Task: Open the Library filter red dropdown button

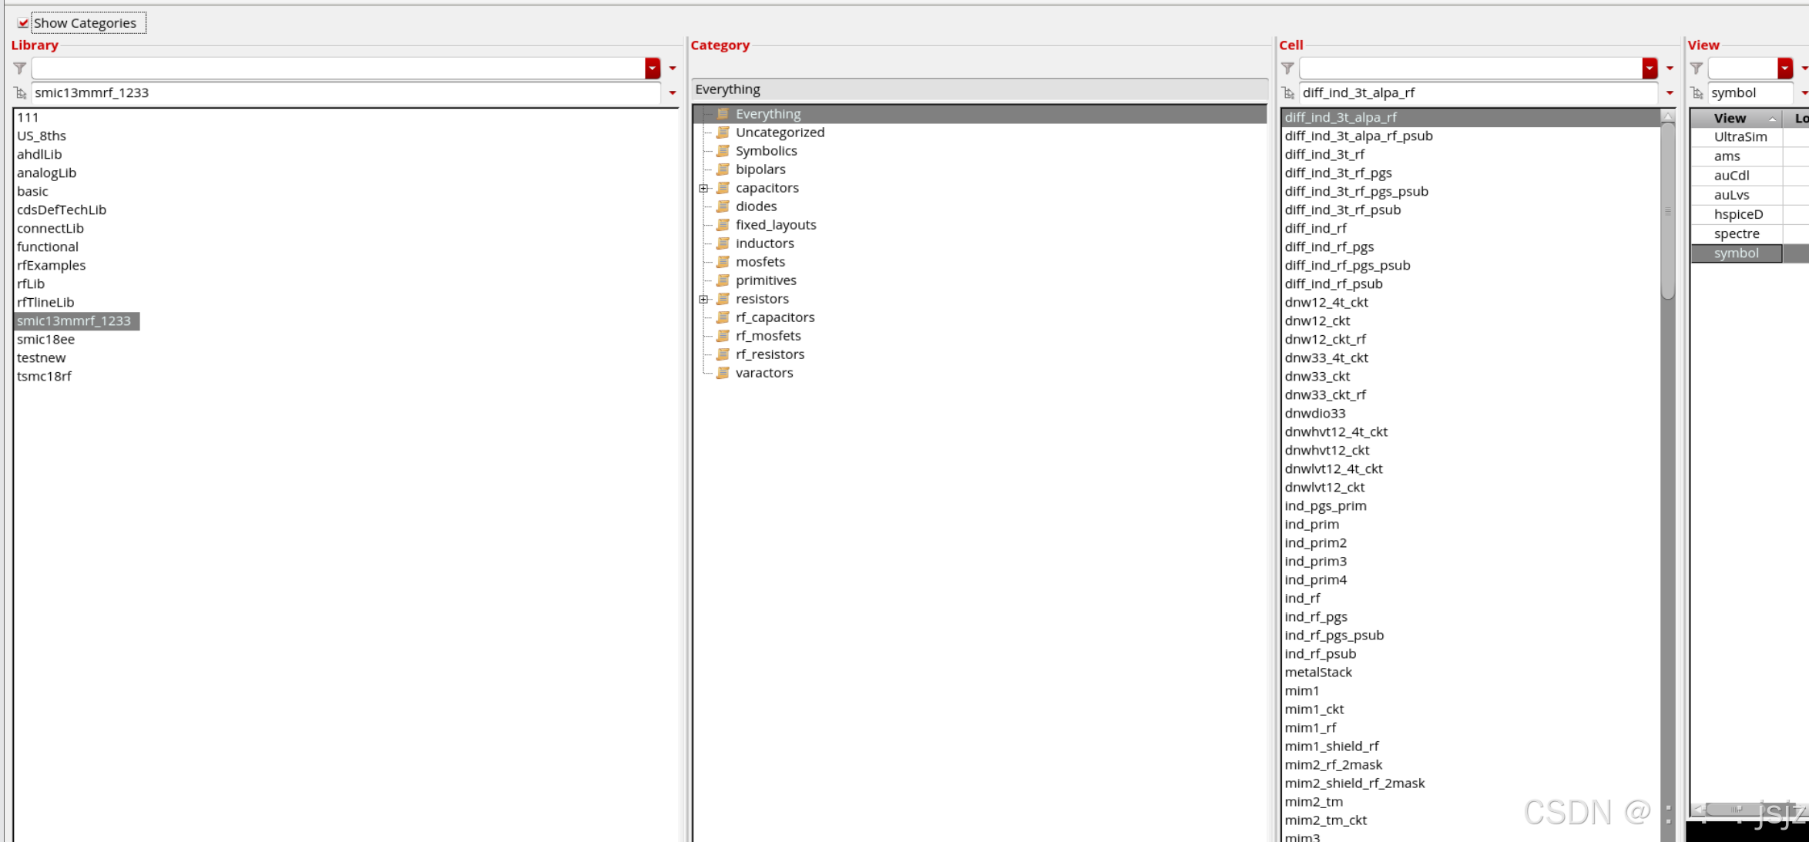Action: tap(653, 69)
